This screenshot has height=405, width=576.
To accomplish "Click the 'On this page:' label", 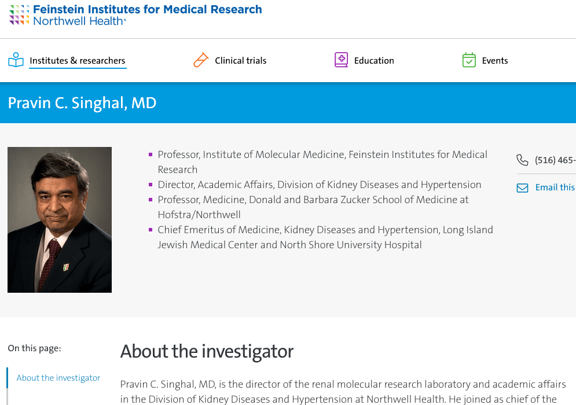I will 34,348.
